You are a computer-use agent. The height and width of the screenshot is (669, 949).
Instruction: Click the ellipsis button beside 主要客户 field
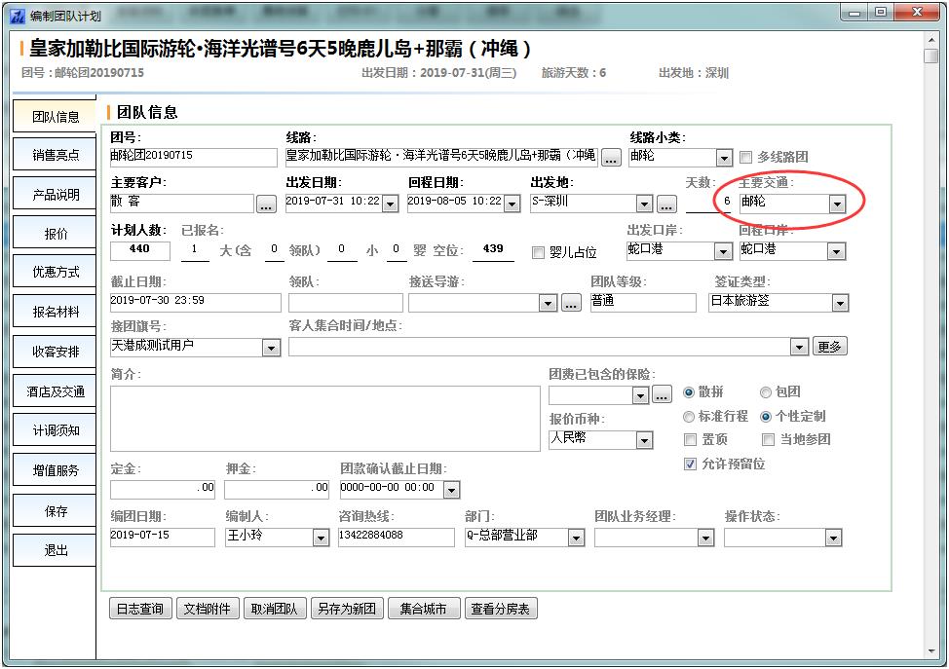(266, 204)
